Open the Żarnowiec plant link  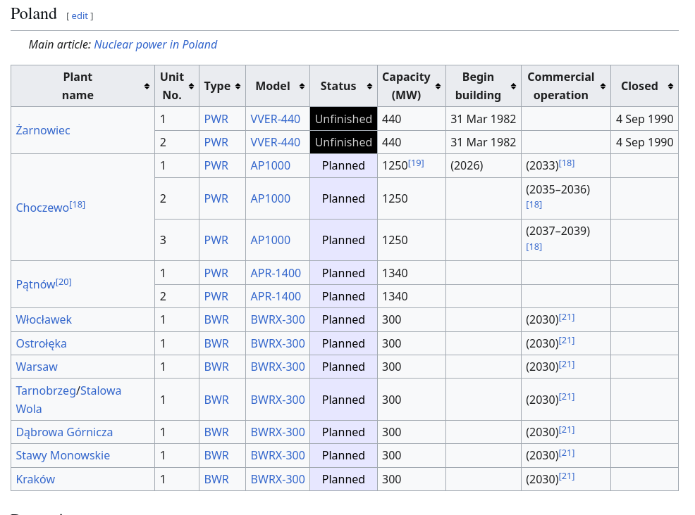click(43, 131)
